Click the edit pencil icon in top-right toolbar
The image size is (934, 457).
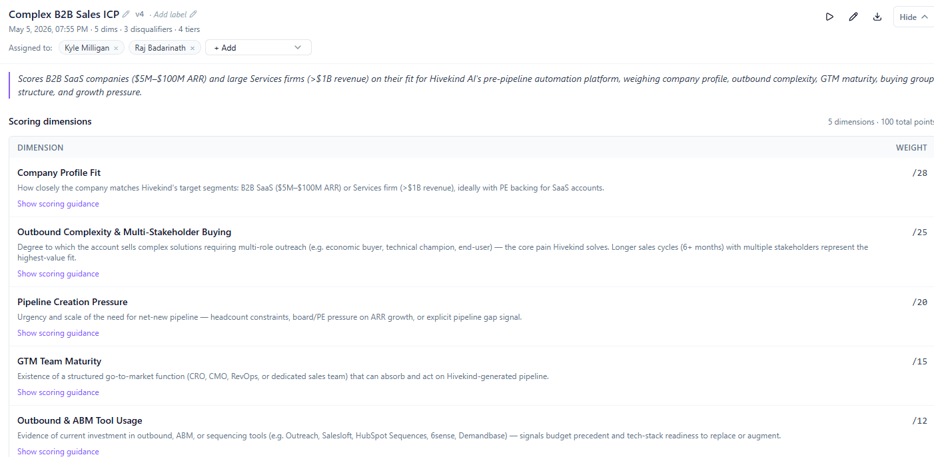click(853, 17)
